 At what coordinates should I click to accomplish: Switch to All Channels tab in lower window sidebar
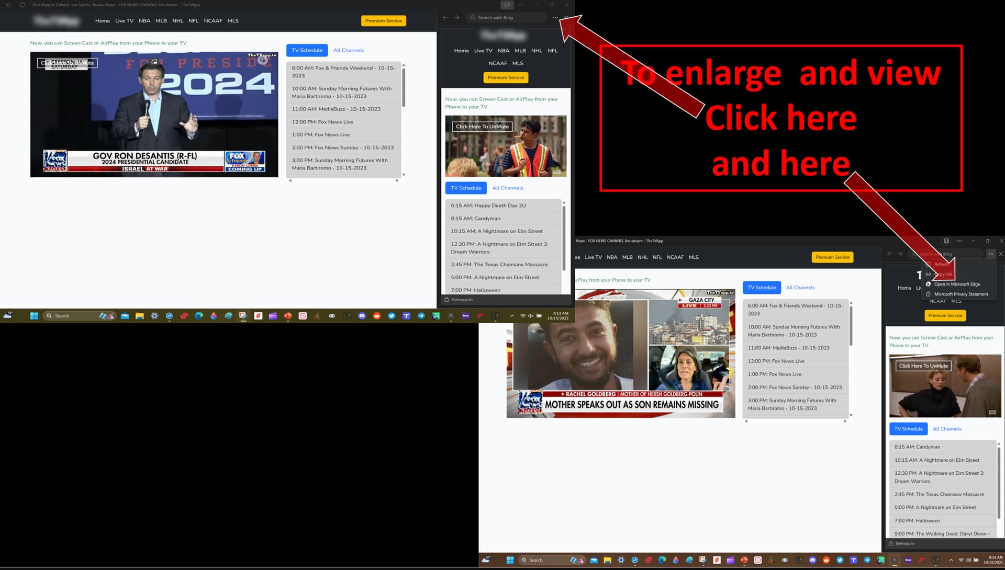coord(947,429)
